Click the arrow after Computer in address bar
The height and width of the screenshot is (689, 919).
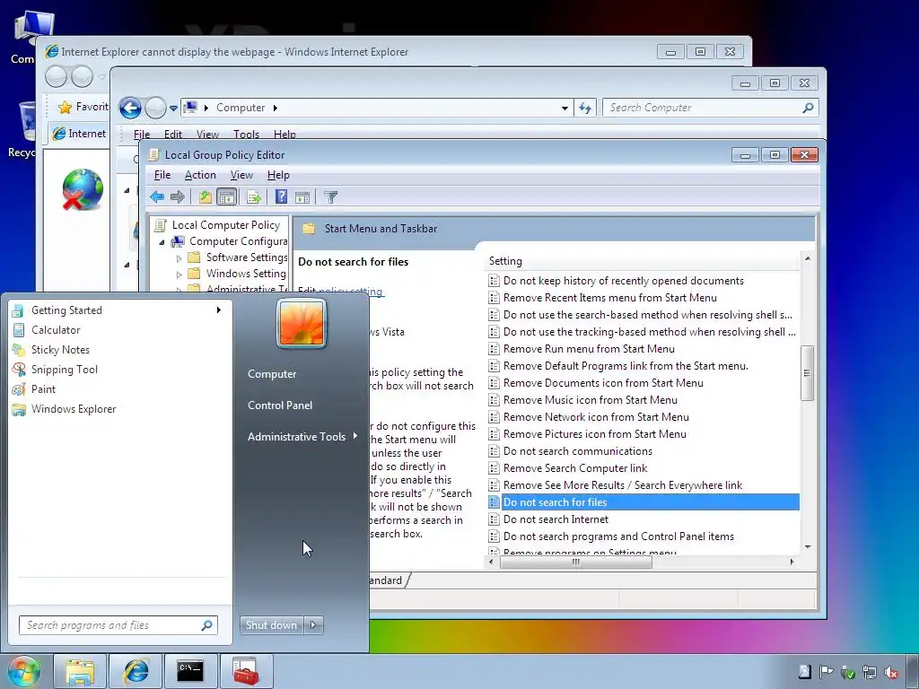coord(275,108)
